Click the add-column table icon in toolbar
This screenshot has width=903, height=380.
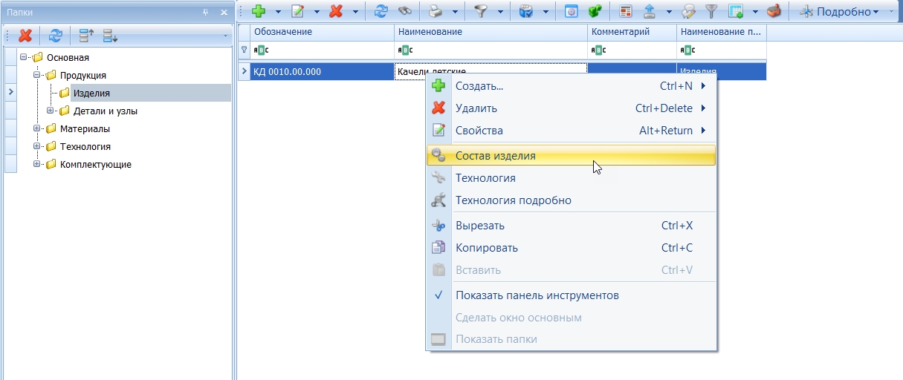point(737,12)
